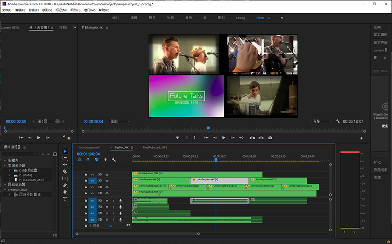
Task: Open the 基本图形 panel
Action: tap(381, 35)
